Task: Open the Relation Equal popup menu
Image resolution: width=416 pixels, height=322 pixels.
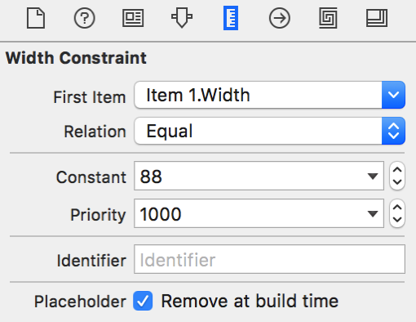Action: click(270, 131)
